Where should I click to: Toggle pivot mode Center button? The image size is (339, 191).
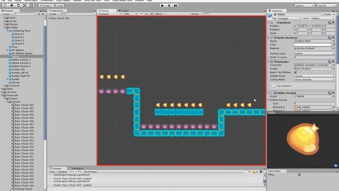45,6
